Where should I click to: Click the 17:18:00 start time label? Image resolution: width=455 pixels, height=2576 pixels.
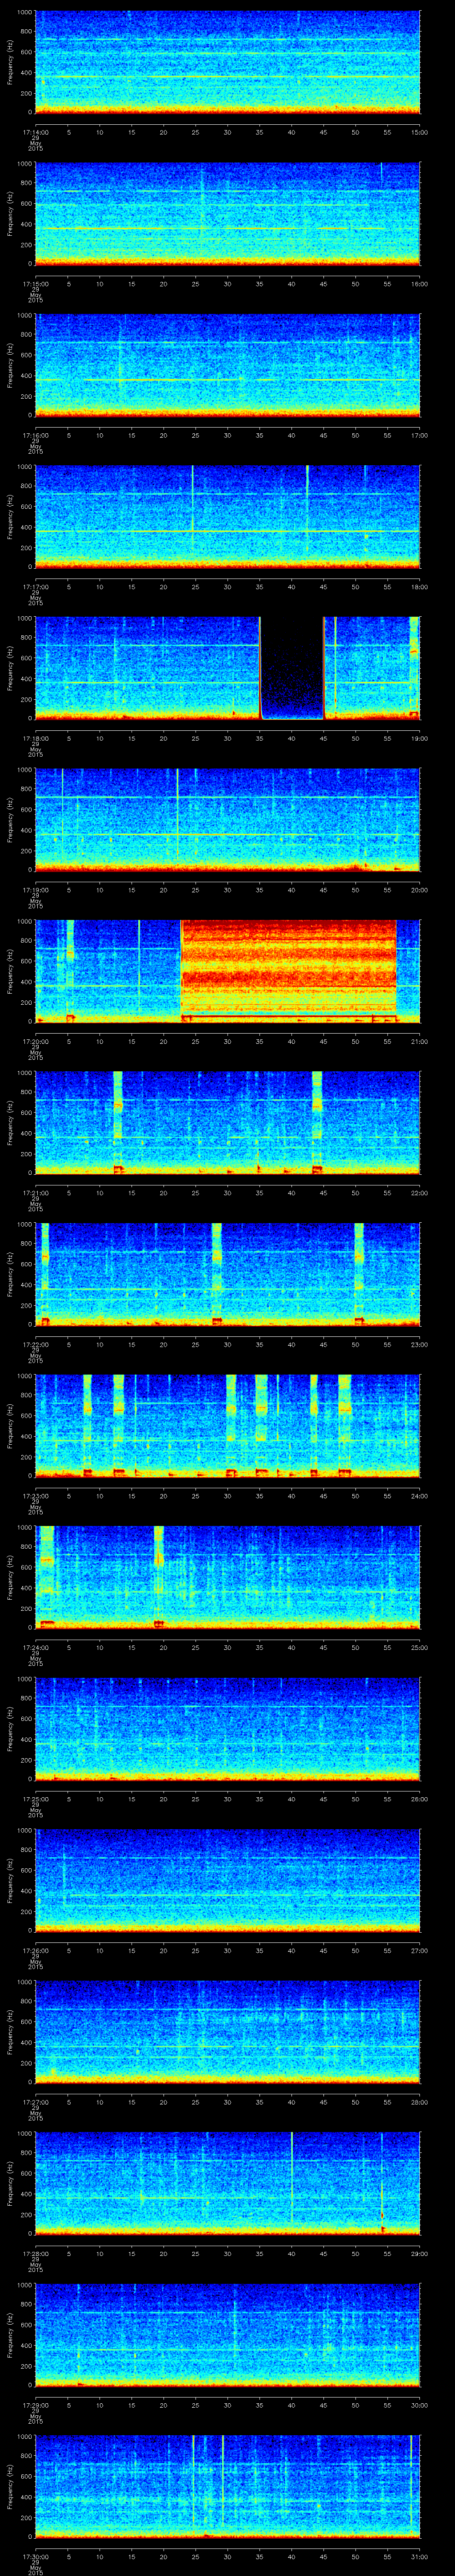35,738
